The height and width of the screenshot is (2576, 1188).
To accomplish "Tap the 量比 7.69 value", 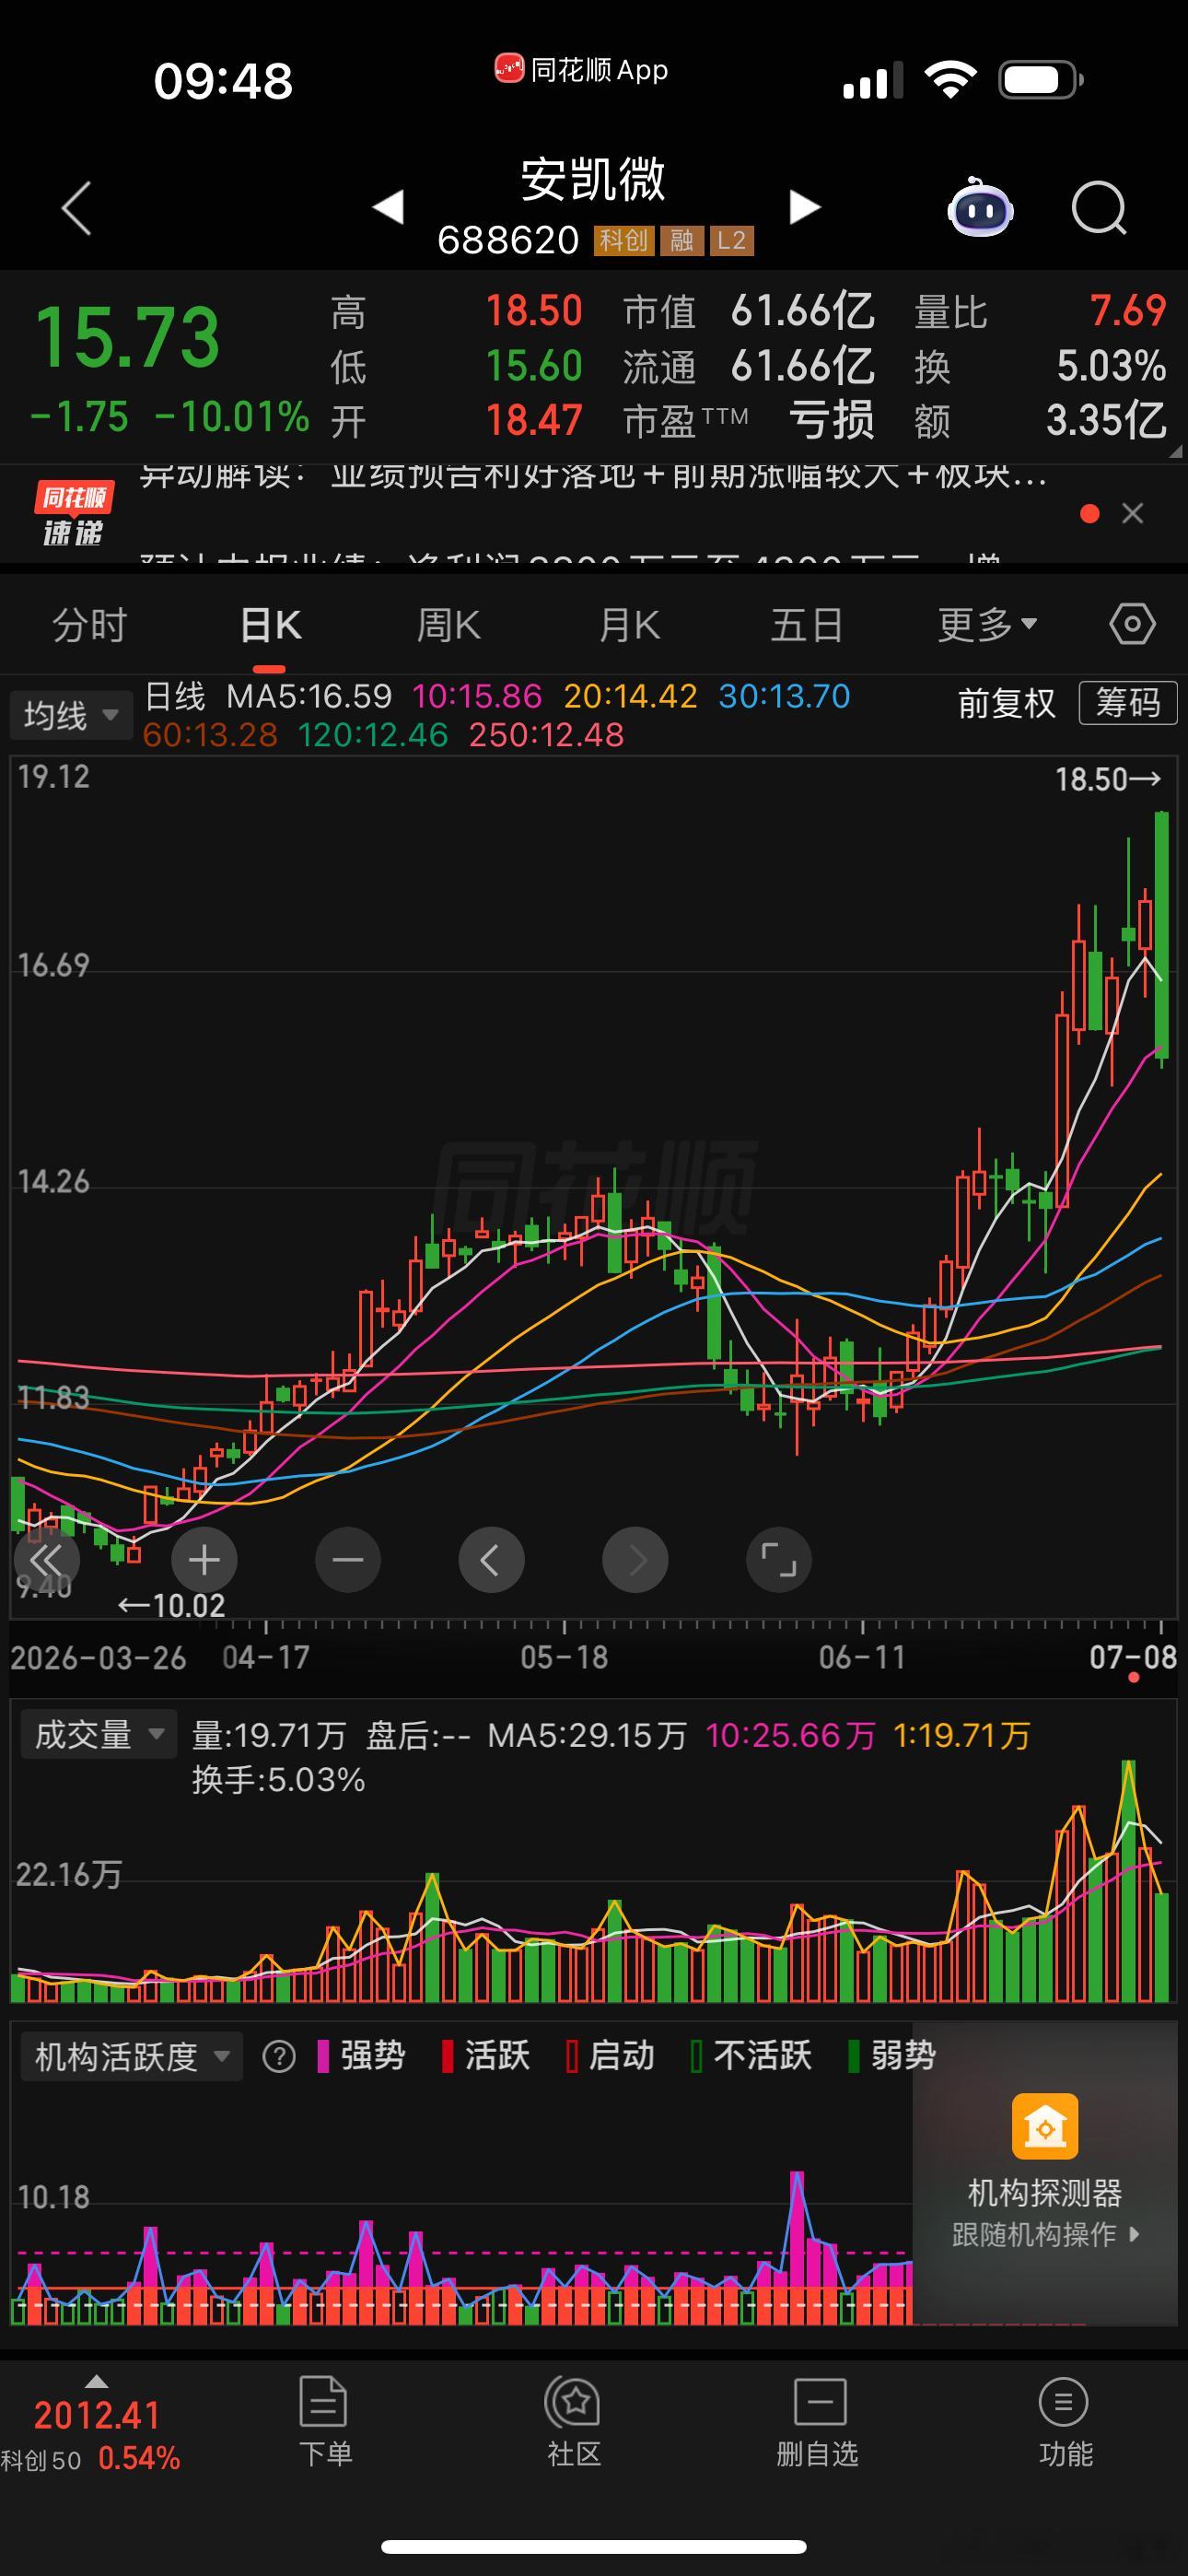I will tap(1128, 311).
